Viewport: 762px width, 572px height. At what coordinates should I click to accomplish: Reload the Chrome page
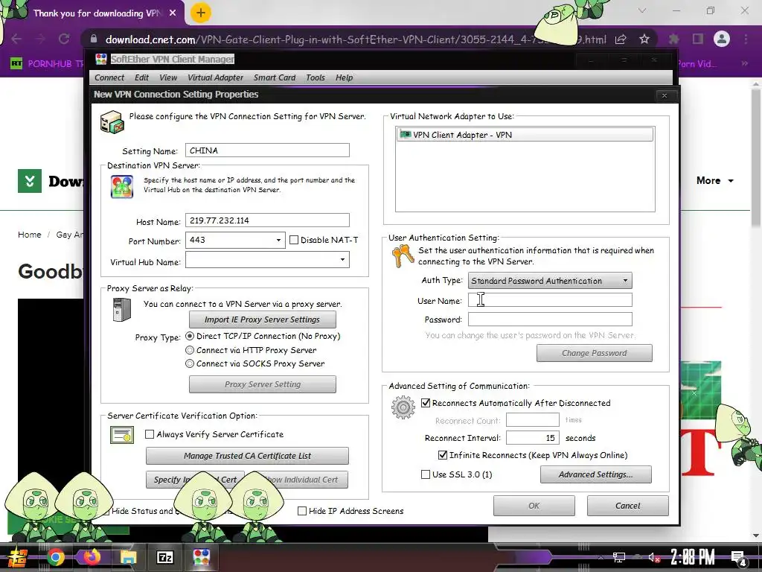tap(64, 39)
